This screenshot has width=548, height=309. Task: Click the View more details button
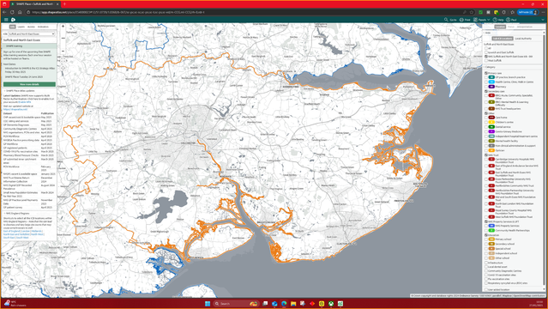click(x=29, y=84)
